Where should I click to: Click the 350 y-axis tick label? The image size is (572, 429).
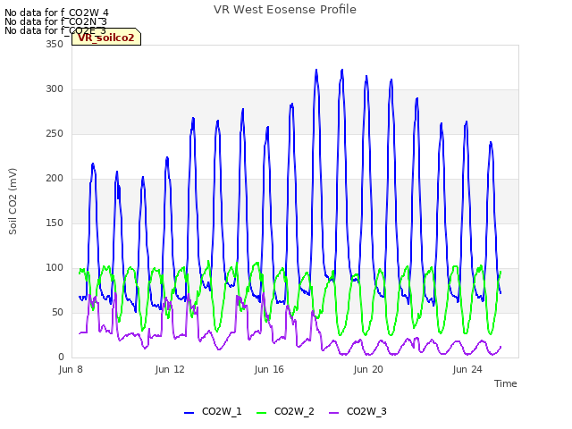pyautogui.click(x=55, y=44)
